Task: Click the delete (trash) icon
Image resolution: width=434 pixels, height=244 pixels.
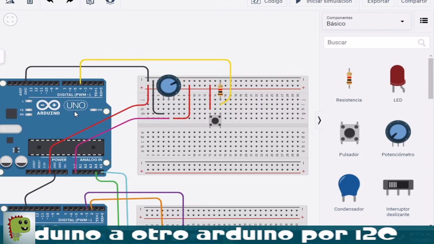Action: pos(30,2)
